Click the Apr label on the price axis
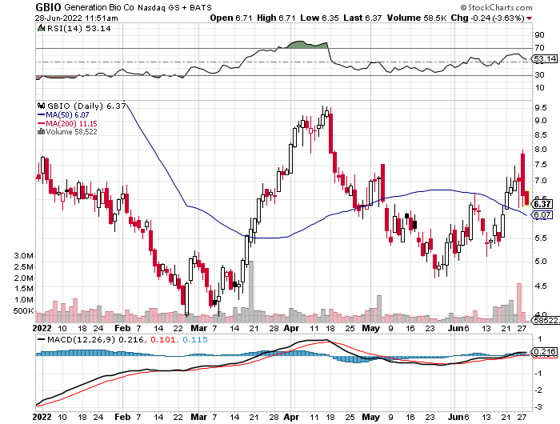The width and height of the screenshot is (560, 424). [x=291, y=328]
